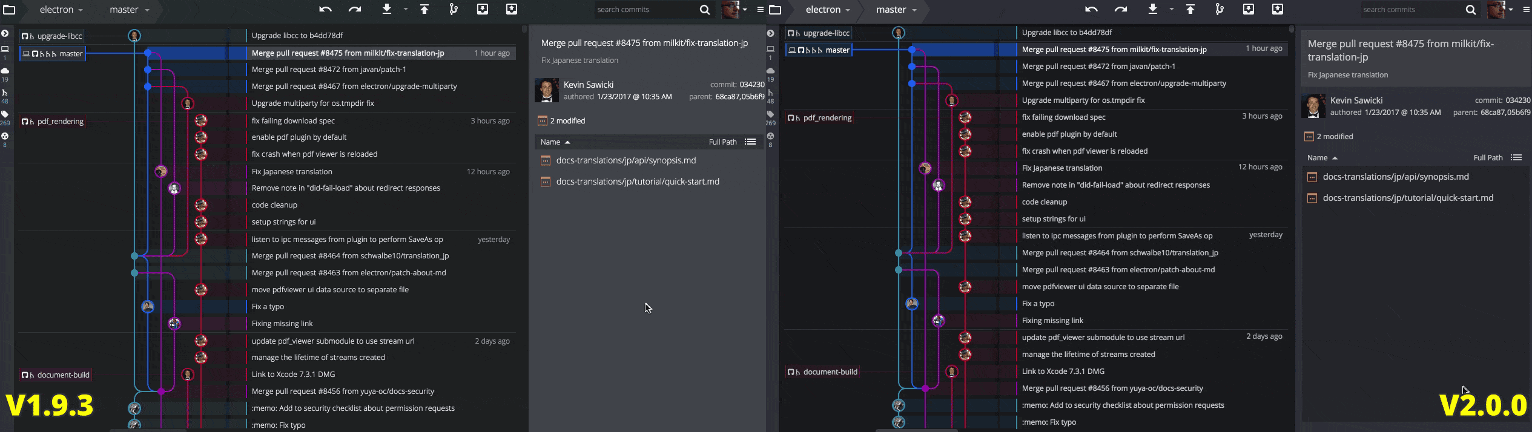Create a branch via V1.9.3 toolbar icon
Viewport: 1532px width, 432px height.
[454, 9]
